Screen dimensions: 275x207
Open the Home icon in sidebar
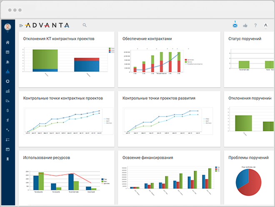point(7,42)
